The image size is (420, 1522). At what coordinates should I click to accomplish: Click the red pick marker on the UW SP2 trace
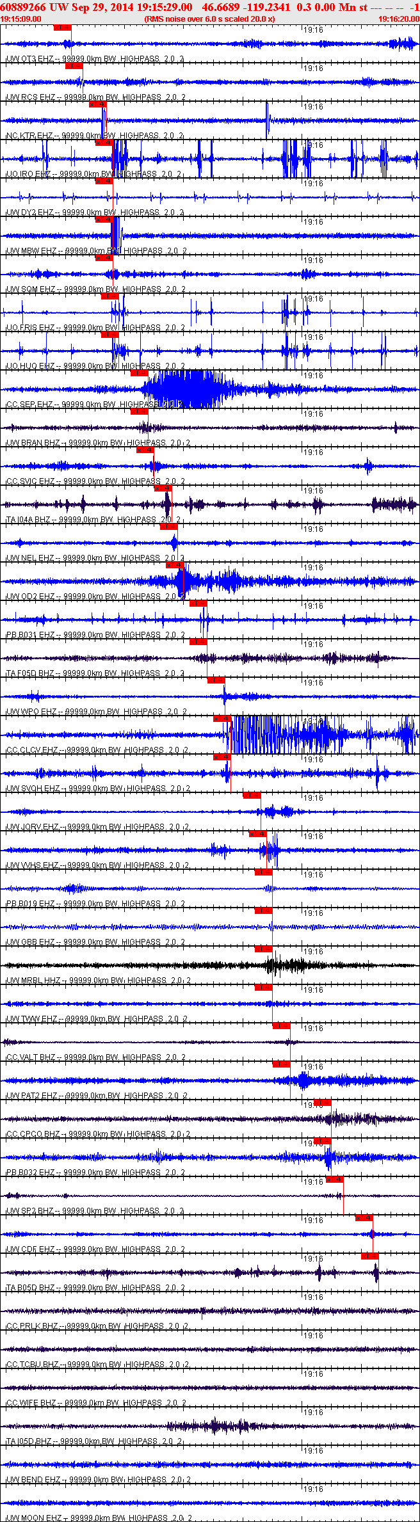pos(335,1180)
